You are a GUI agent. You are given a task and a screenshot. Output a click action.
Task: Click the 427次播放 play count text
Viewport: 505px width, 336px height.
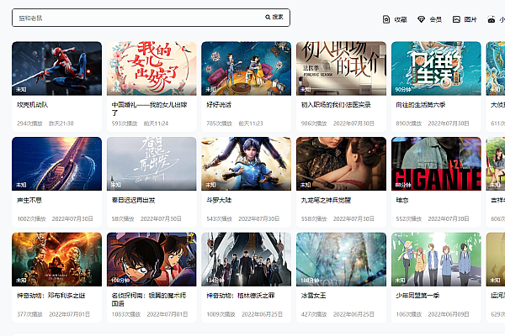click(314, 314)
